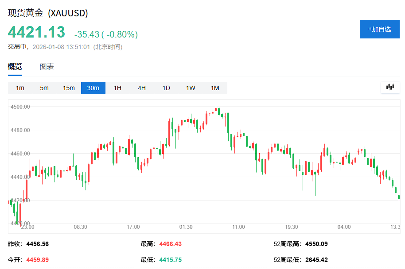Switch chart to 1H interval
The width and height of the screenshot is (405, 269).
(117, 87)
